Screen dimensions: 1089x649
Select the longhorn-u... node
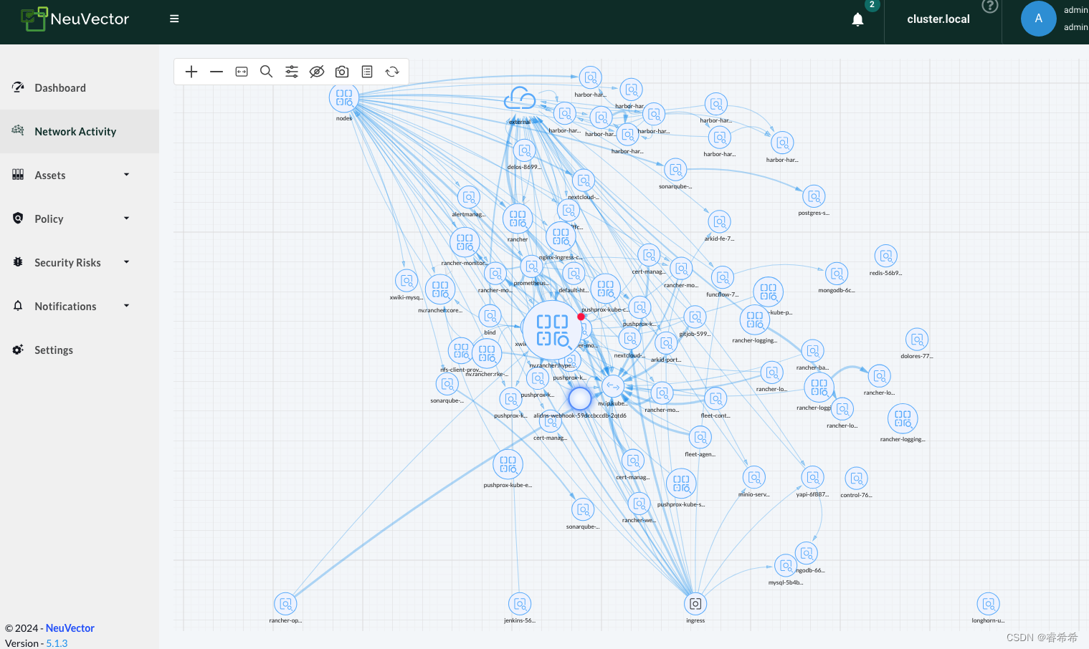(x=988, y=604)
